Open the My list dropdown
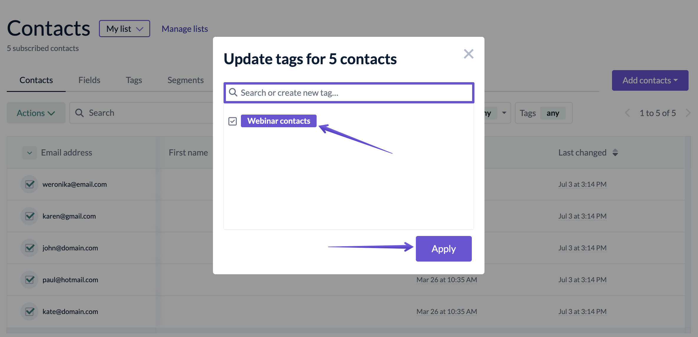698x337 pixels. [125, 29]
